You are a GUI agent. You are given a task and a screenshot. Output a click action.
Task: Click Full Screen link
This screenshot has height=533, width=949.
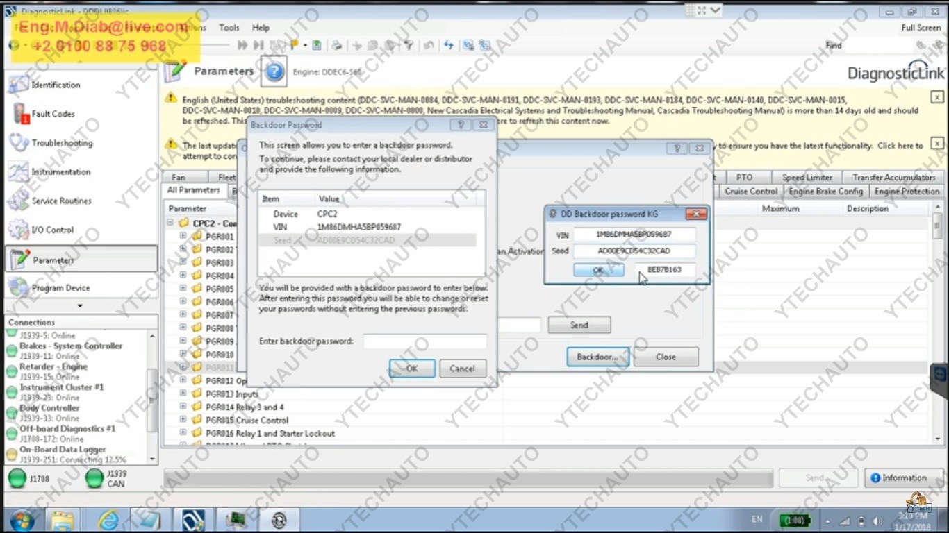point(921,28)
